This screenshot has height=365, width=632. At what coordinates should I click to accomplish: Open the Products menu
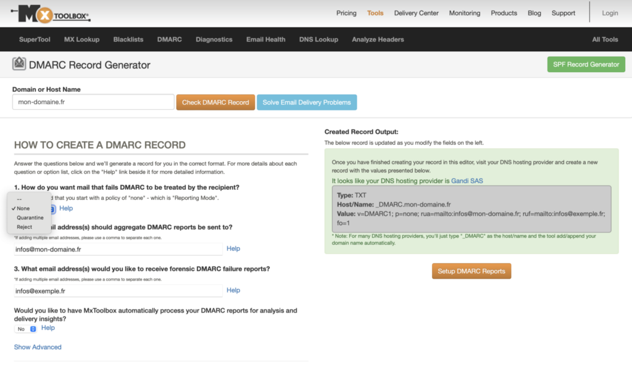tap(504, 13)
